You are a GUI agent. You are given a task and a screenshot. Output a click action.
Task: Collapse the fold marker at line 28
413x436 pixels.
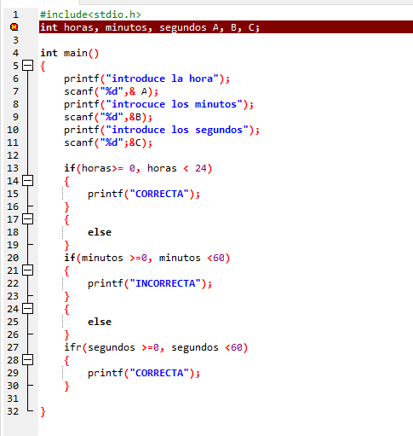27,360
